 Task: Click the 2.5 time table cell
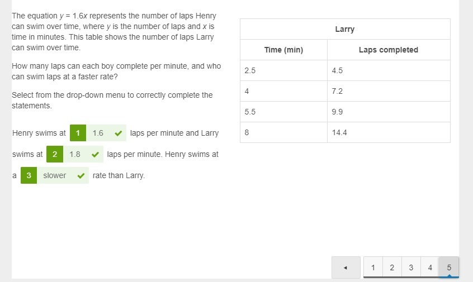[x=284, y=70]
